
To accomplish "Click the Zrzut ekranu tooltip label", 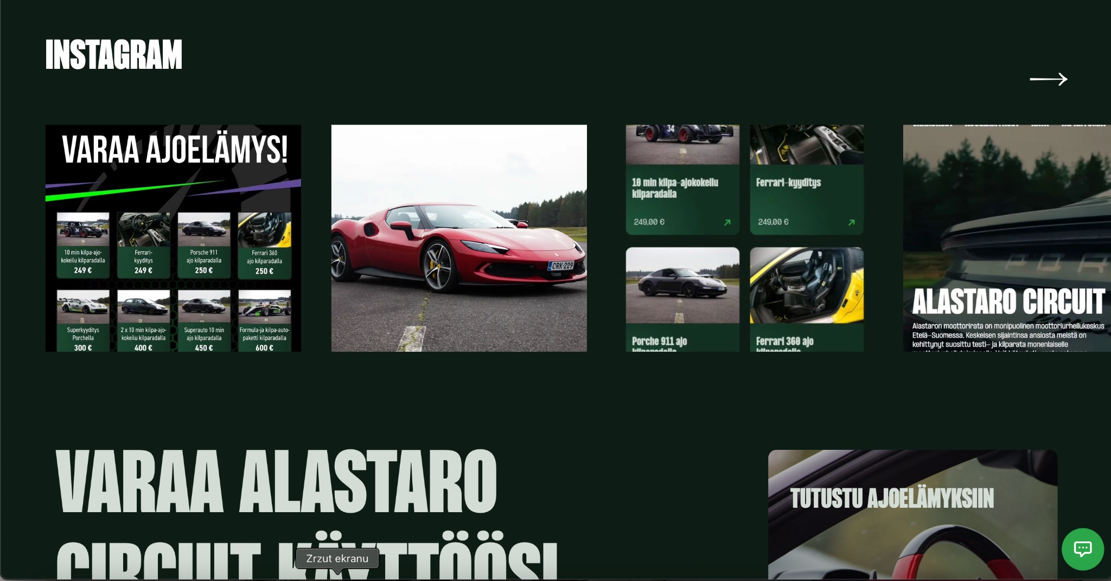I will click(336, 558).
